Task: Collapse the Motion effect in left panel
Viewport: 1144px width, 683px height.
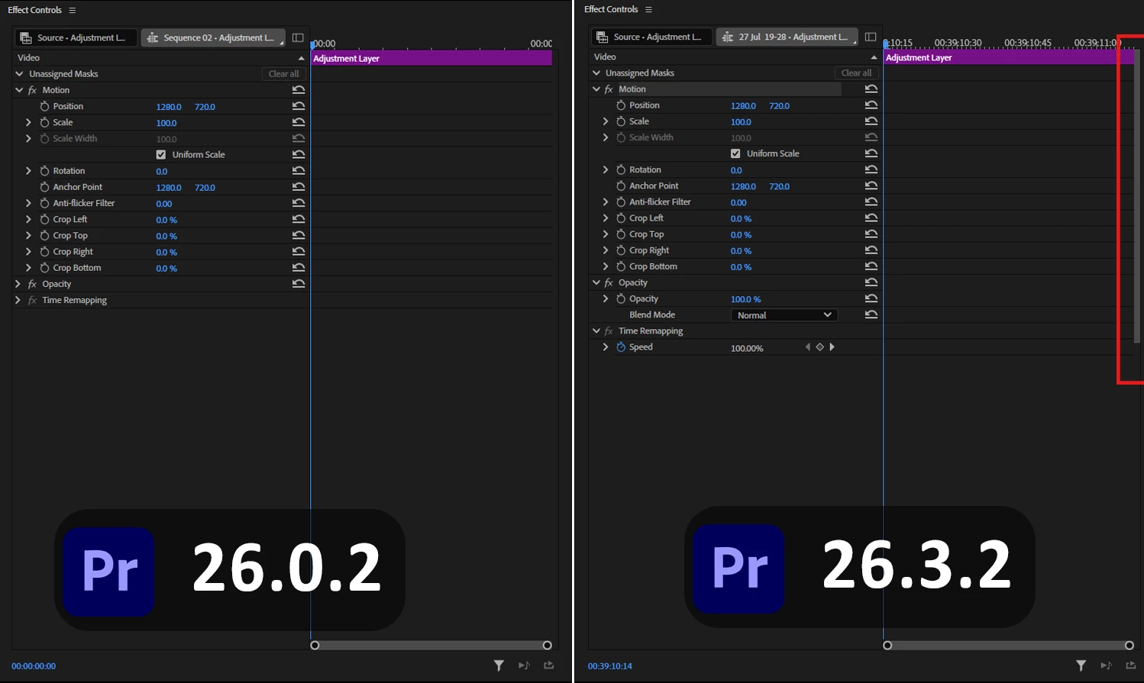Action: tap(19, 90)
